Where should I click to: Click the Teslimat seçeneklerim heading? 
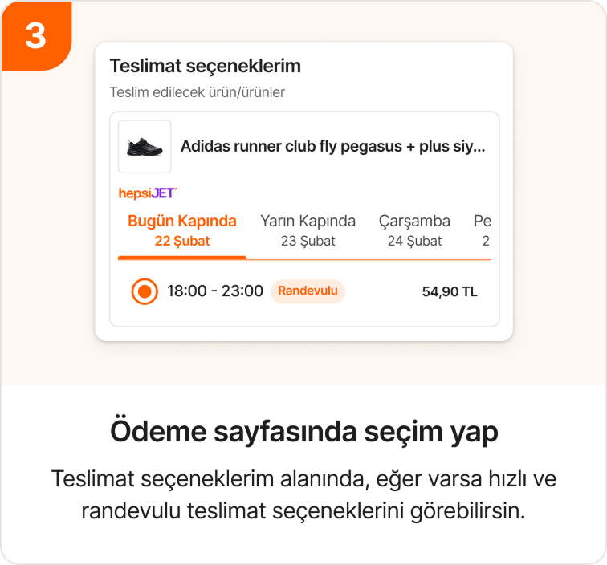click(205, 65)
